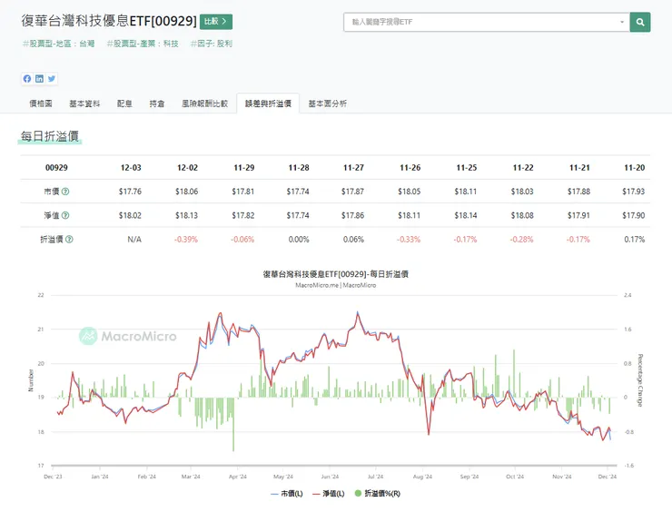Click the 11-20 column header
The image size is (672, 512).
[x=634, y=168]
